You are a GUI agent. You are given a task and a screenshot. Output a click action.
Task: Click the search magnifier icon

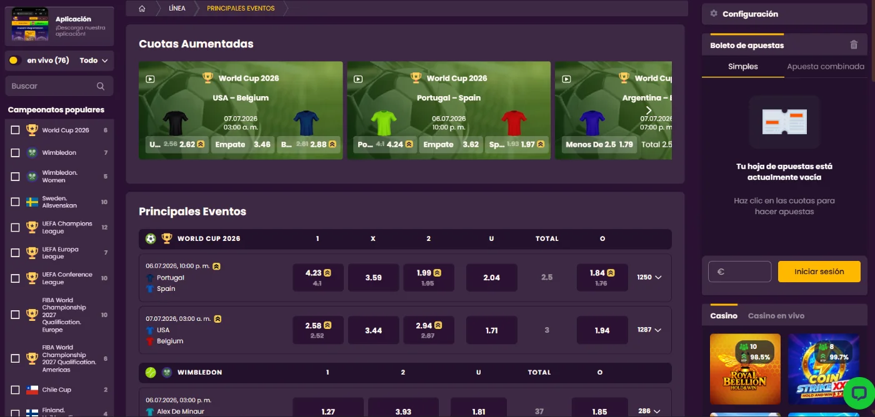[101, 86]
